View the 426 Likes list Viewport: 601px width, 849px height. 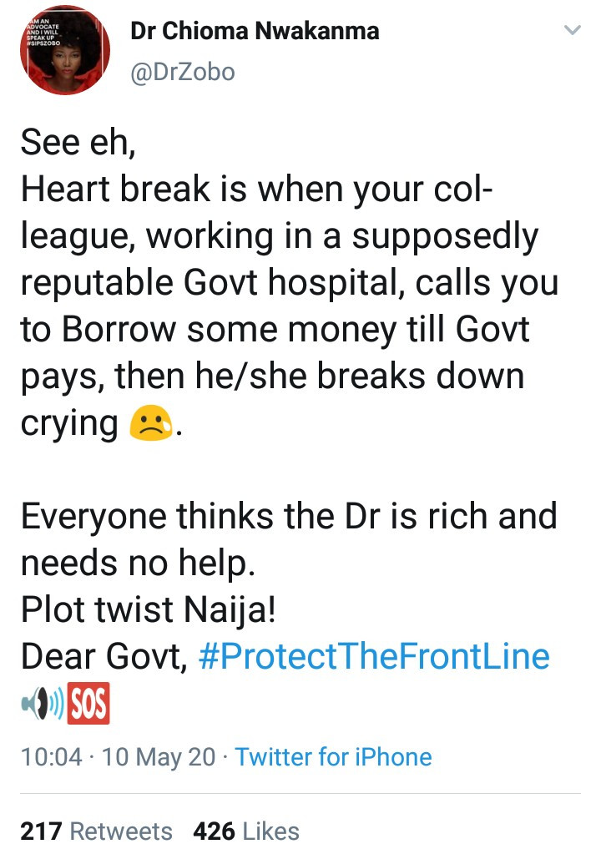246,831
